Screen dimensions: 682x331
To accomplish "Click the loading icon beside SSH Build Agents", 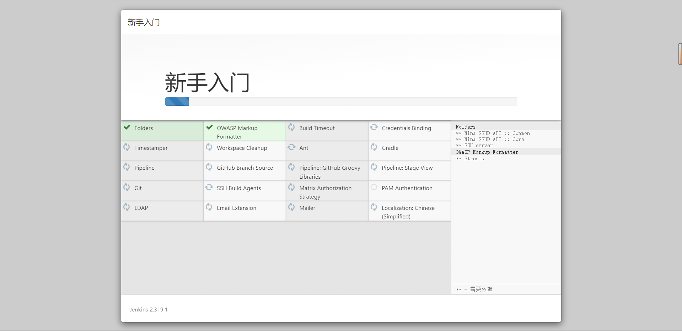I will click(x=209, y=187).
